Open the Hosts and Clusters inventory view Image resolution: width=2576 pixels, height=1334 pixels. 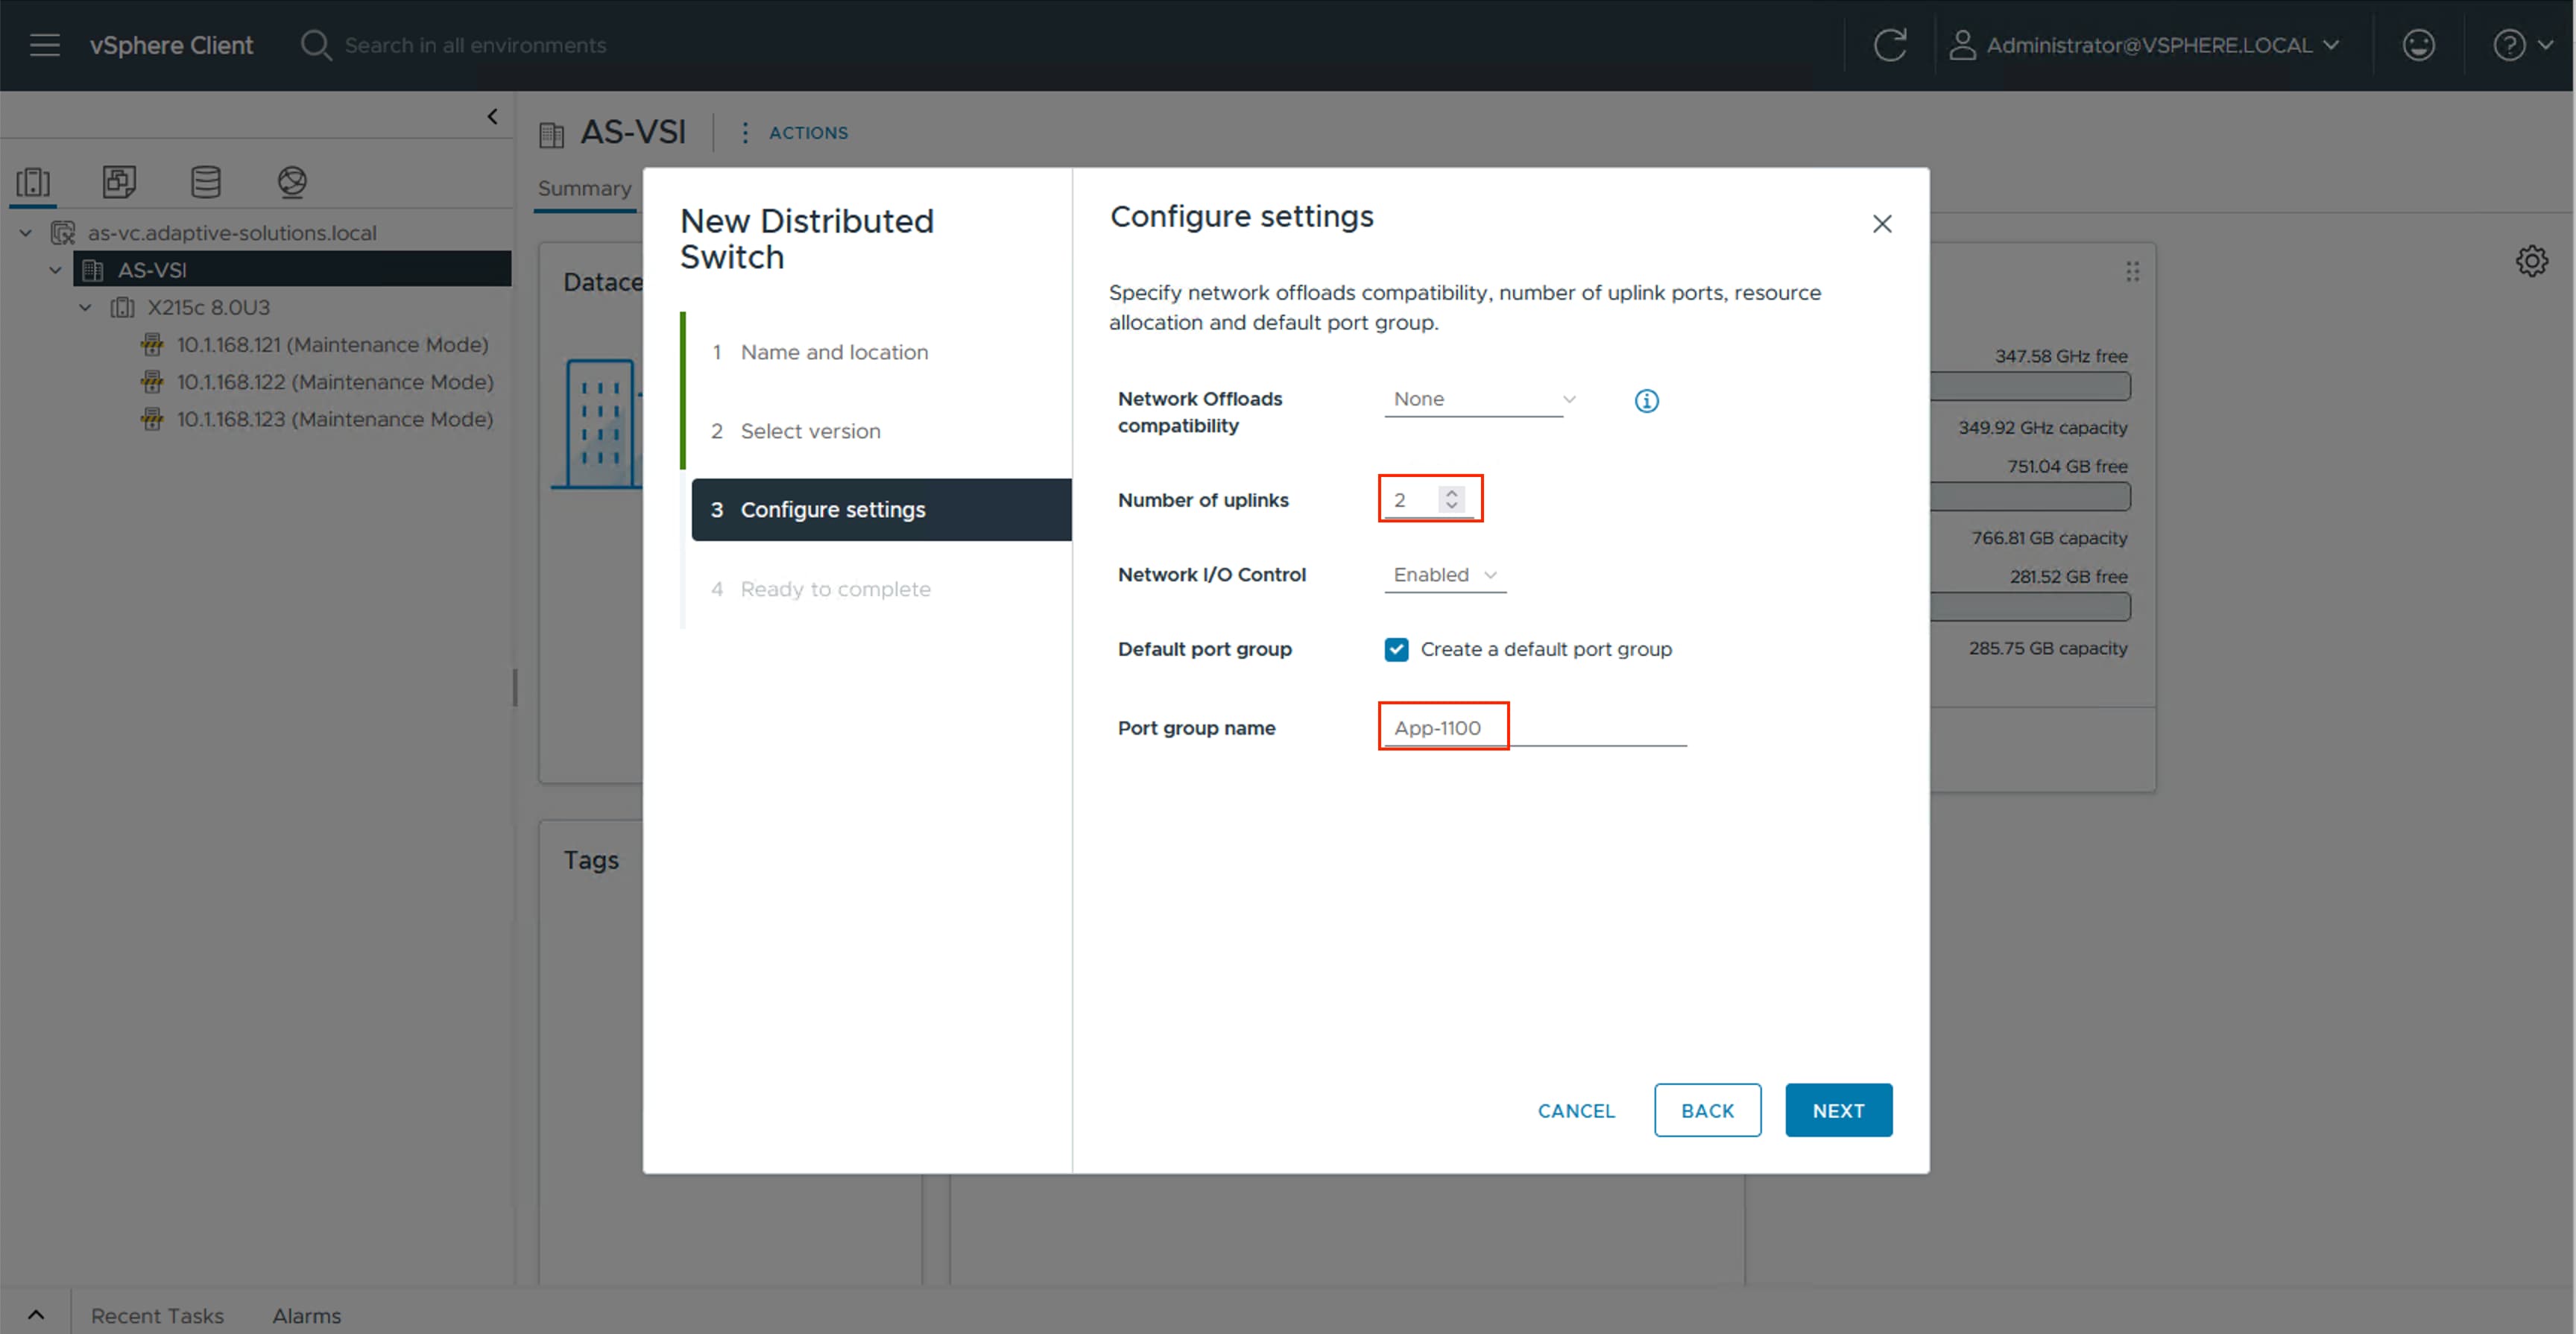click(34, 182)
